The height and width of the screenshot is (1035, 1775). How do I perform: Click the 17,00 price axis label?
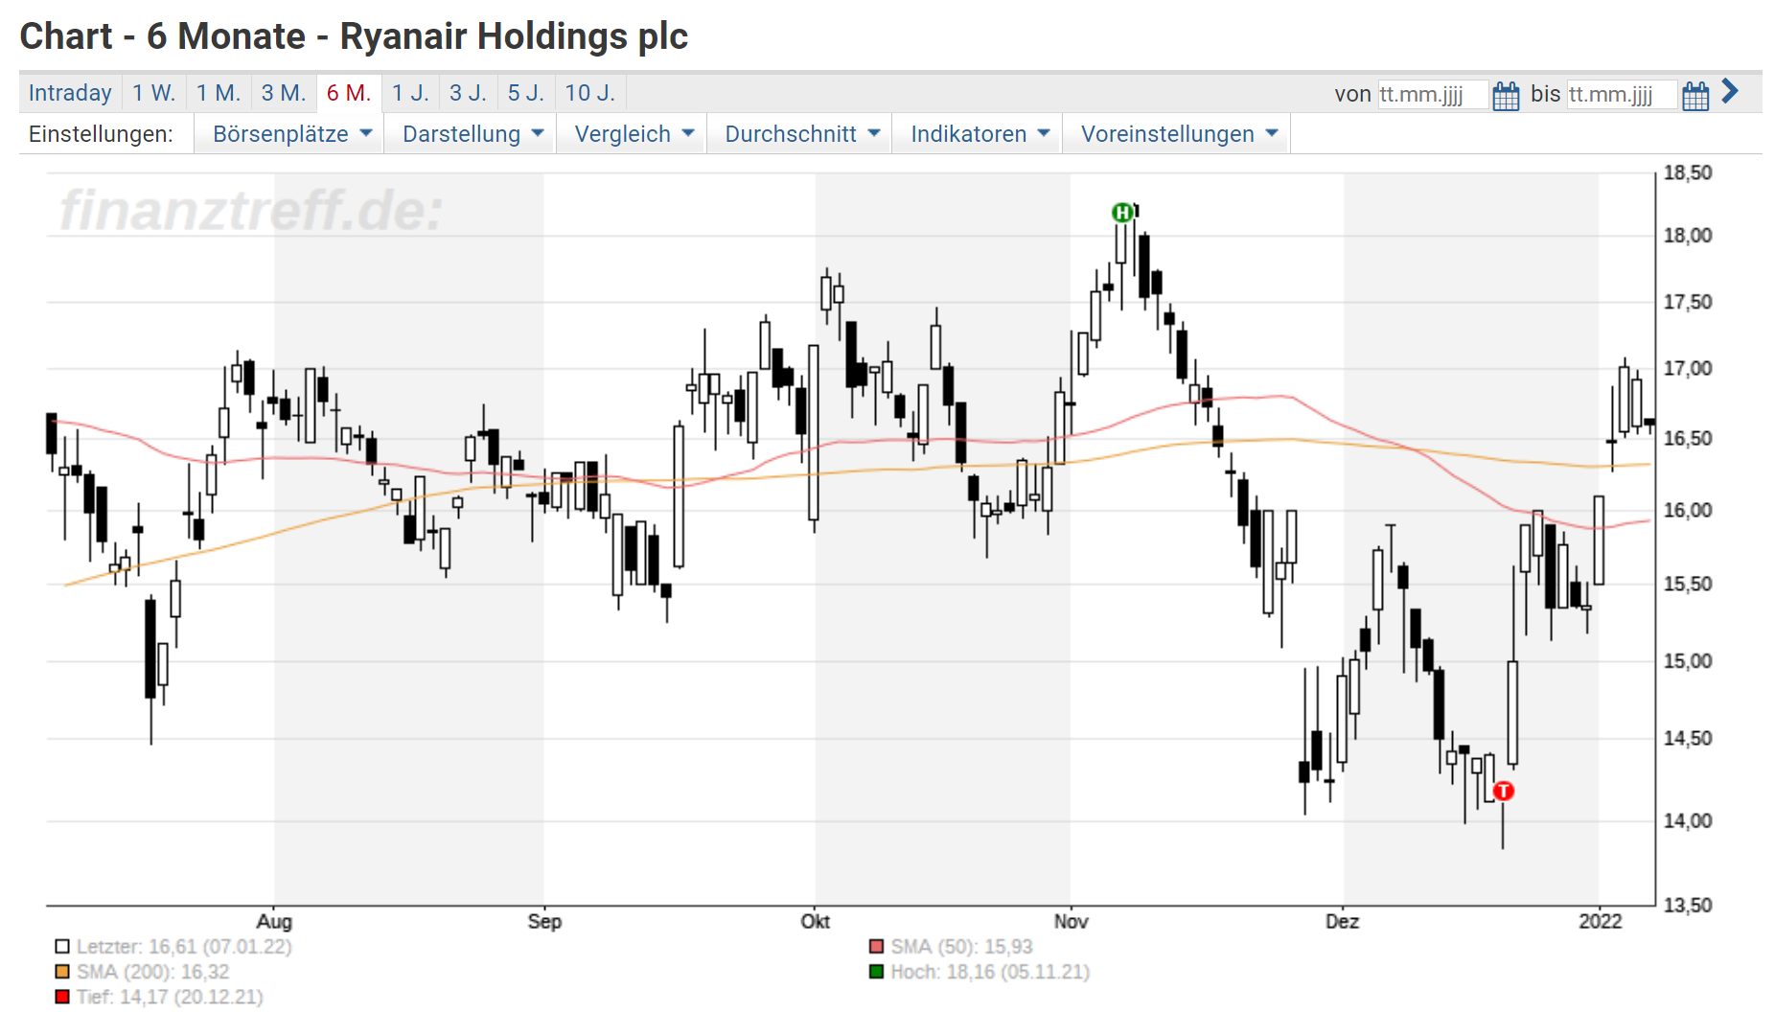pyautogui.click(x=1687, y=368)
